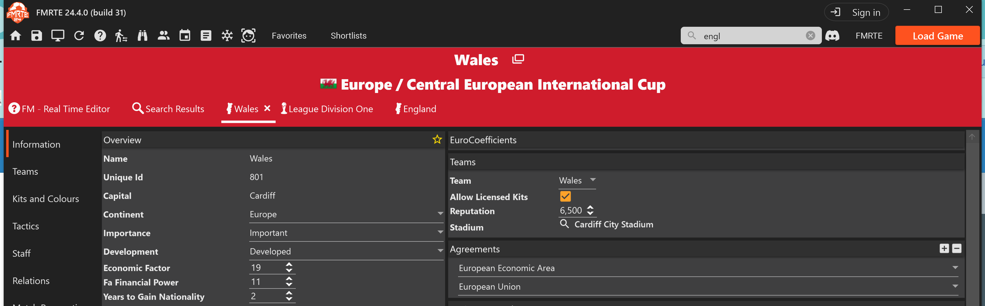Image resolution: width=985 pixels, height=306 pixels.
Task: Open Cardiff City Stadium link
Action: click(614, 224)
